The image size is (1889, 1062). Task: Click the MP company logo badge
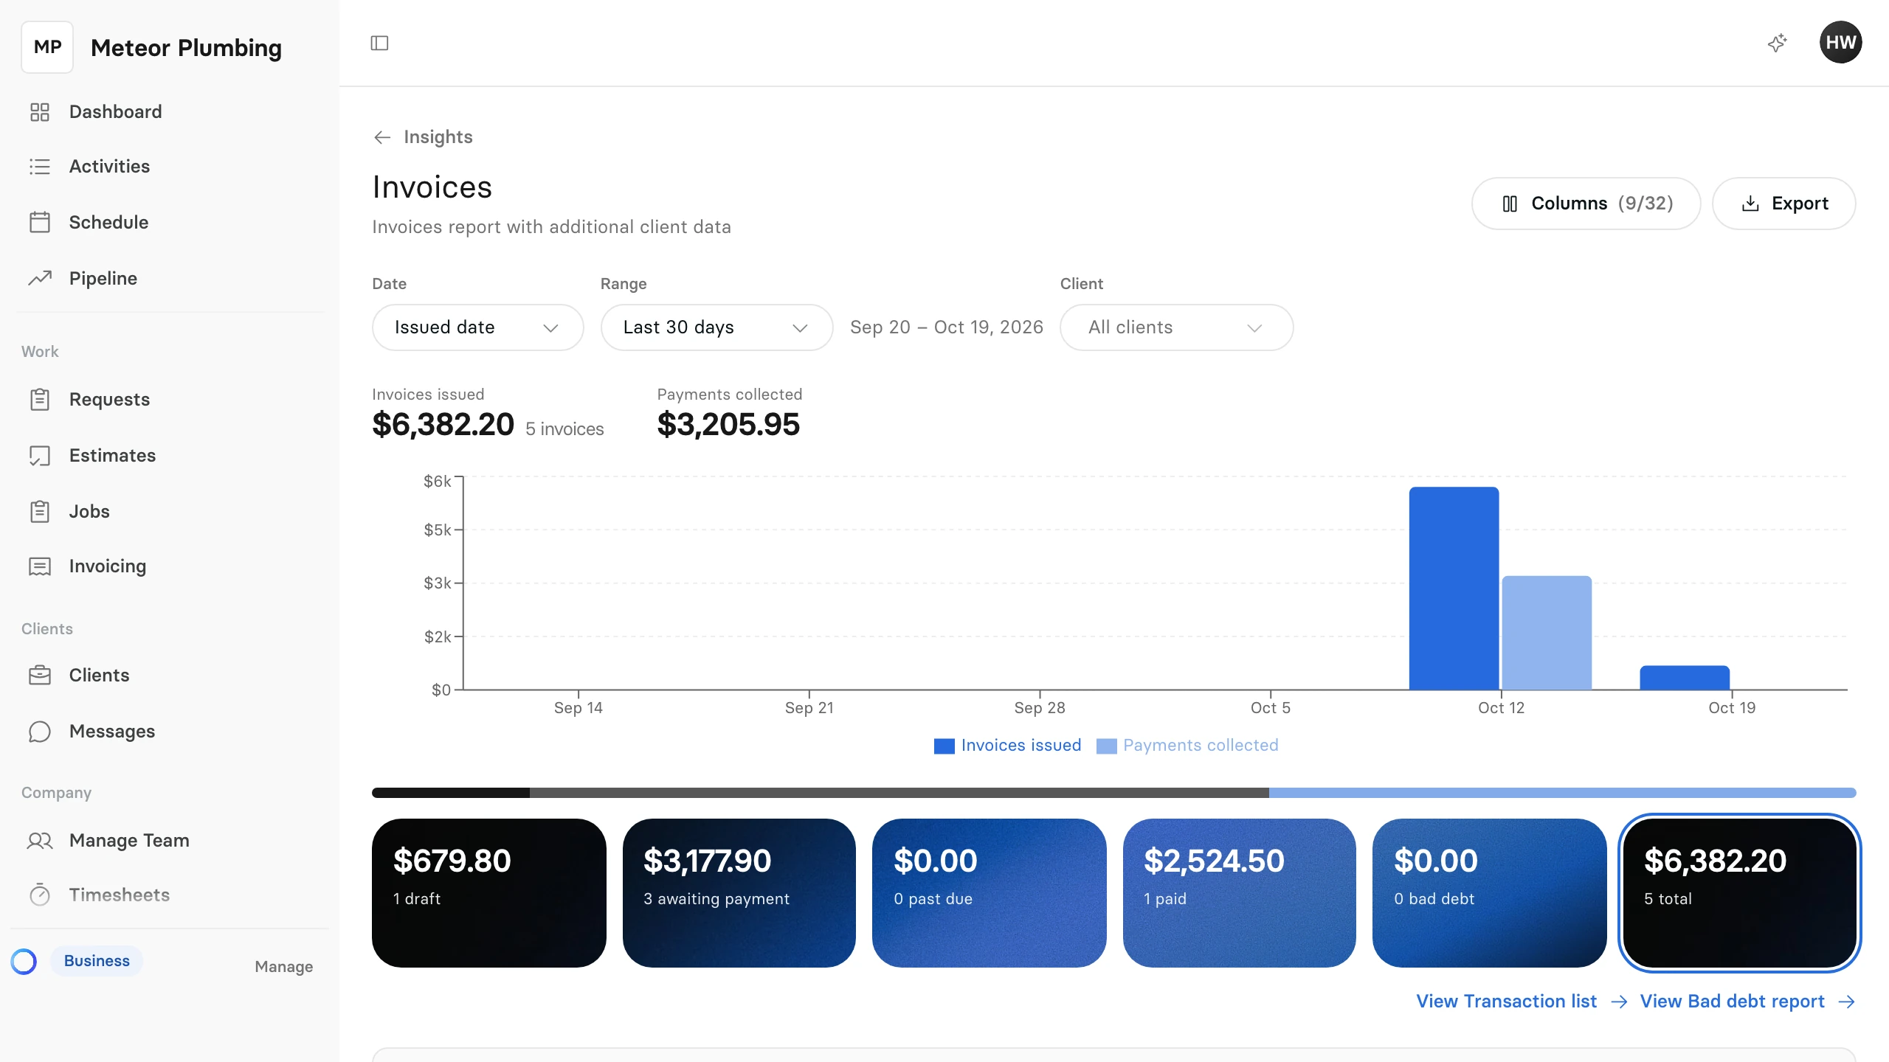pyautogui.click(x=47, y=47)
